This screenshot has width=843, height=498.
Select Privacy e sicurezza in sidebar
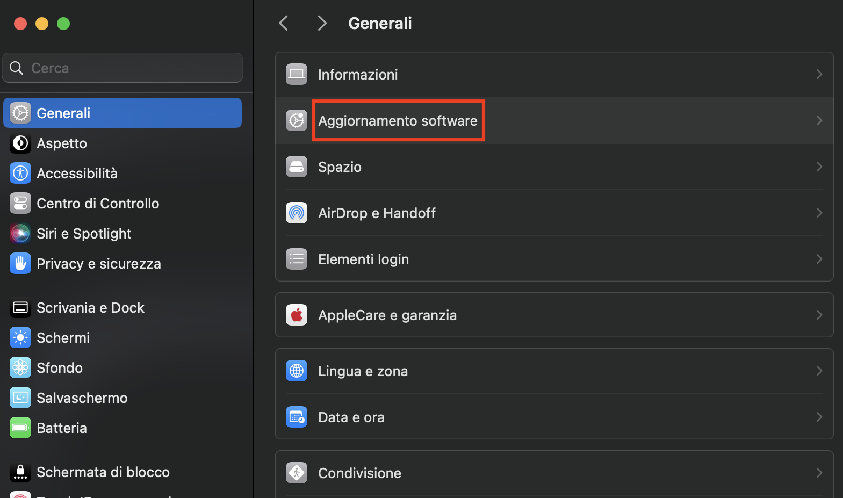click(123, 263)
